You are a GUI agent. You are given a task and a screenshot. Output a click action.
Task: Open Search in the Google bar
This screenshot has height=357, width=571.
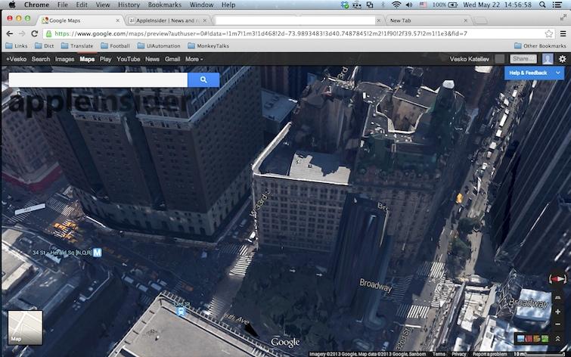[x=40, y=59]
